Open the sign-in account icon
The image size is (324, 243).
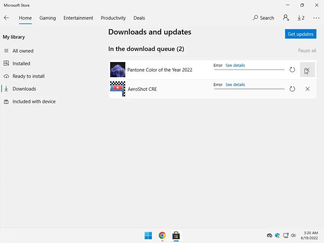(286, 18)
